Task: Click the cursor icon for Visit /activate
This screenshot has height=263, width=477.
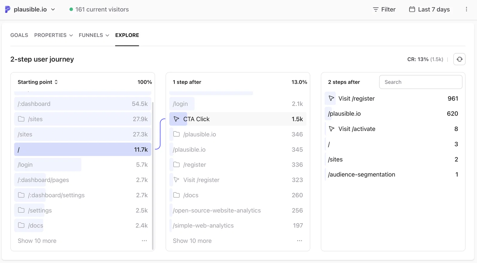Action: [332, 129]
